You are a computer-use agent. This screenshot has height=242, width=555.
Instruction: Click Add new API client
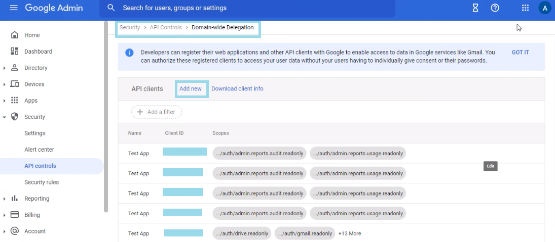(191, 89)
